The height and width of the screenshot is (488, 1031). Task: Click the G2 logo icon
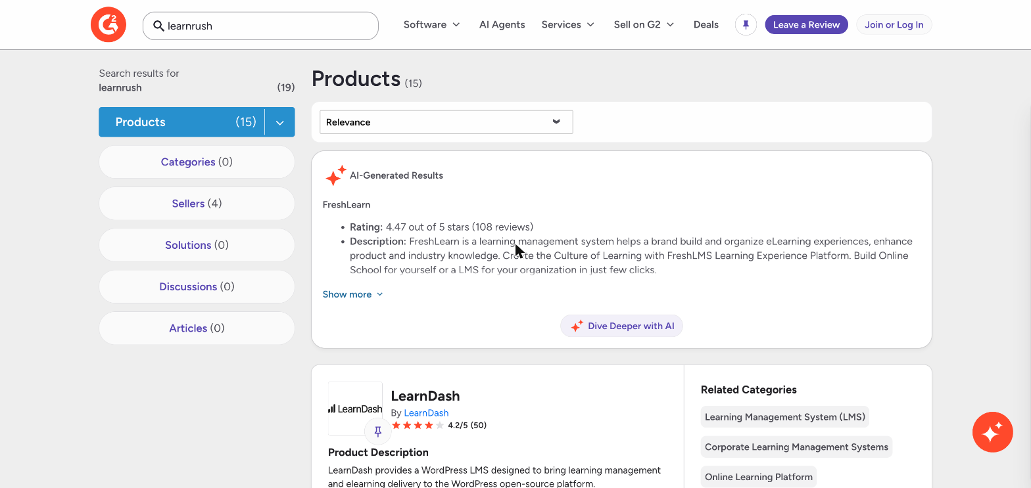point(108,25)
